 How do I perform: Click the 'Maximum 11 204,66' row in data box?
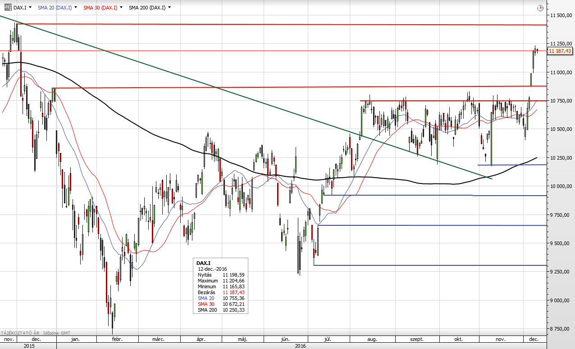pos(220,280)
